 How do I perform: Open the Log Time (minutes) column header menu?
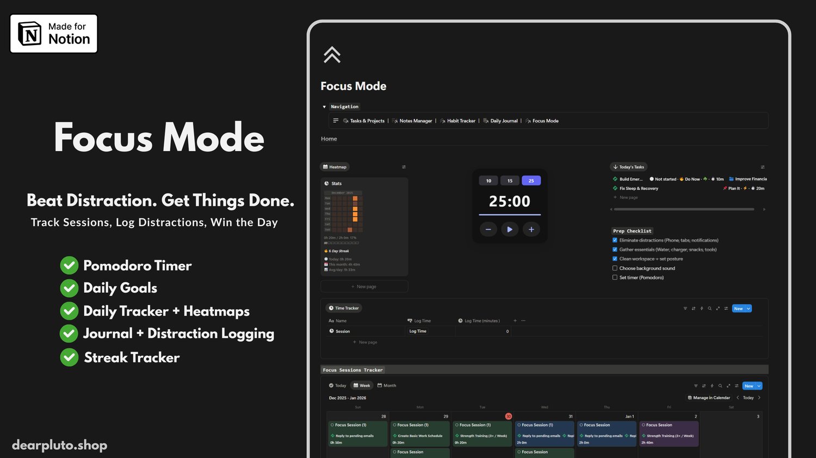[479, 321]
